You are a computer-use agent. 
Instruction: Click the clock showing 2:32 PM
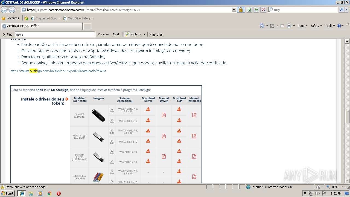click(336, 193)
